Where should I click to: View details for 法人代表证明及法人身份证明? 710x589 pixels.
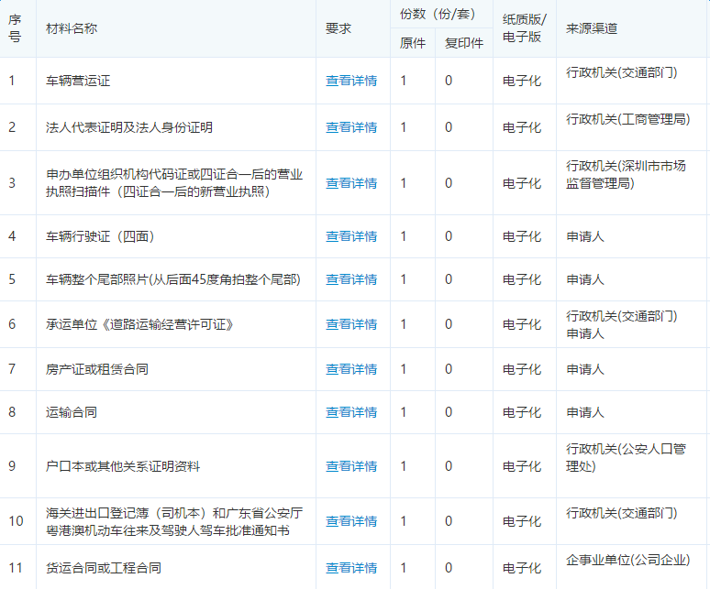[351, 127]
